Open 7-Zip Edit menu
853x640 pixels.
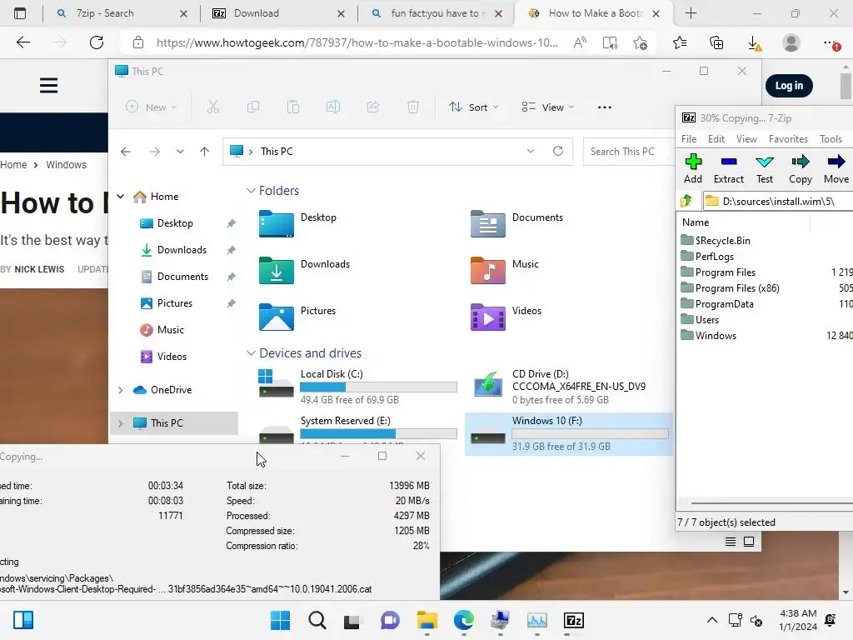tap(716, 139)
